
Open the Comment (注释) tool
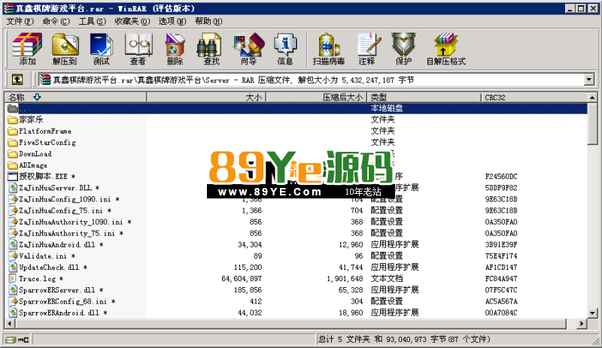[367, 49]
